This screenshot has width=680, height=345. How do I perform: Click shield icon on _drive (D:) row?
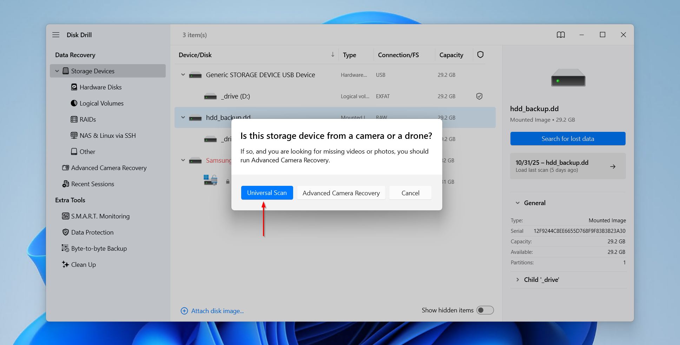[479, 96]
